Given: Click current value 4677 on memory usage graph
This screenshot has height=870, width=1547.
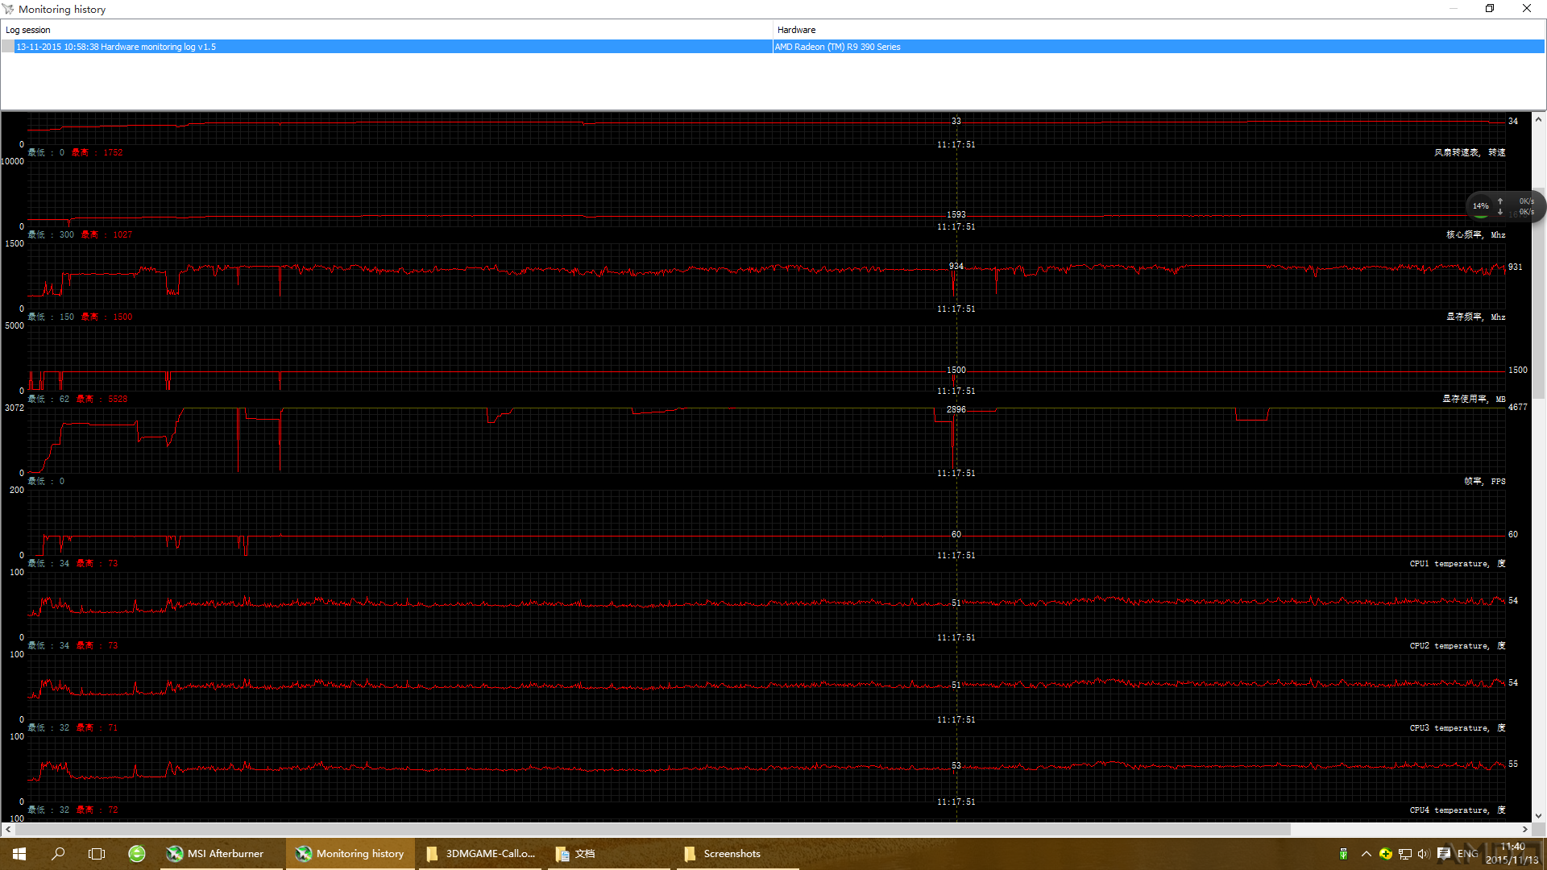Looking at the screenshot, I should (1517, 407).
